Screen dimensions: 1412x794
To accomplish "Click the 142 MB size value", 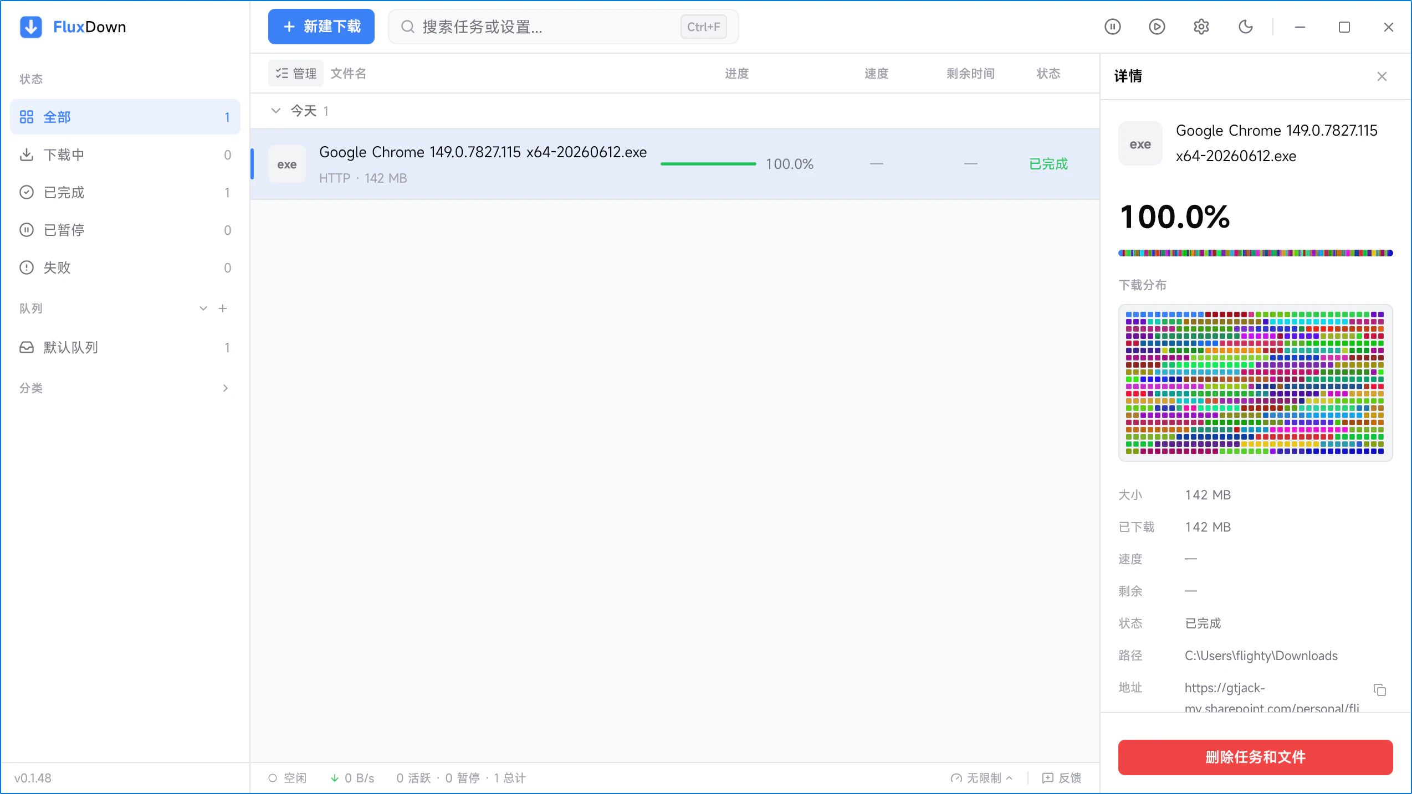I will pos(1208,495).
